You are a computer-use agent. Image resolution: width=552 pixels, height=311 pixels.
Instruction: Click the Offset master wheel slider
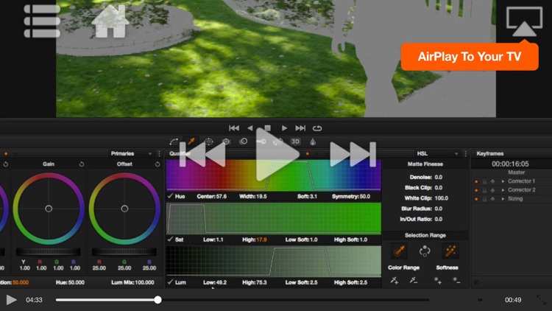click(124, 252)
